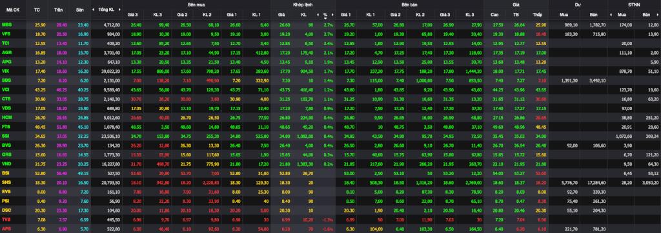Viewport: 661px width, 233px height.
Task: Click the left arrow beside ĐTNN Mua header
Action: point(611,15)
